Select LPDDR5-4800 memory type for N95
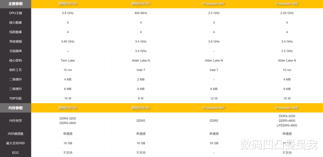Viewport: 323px width, 157px height. (x=287, y=125)
